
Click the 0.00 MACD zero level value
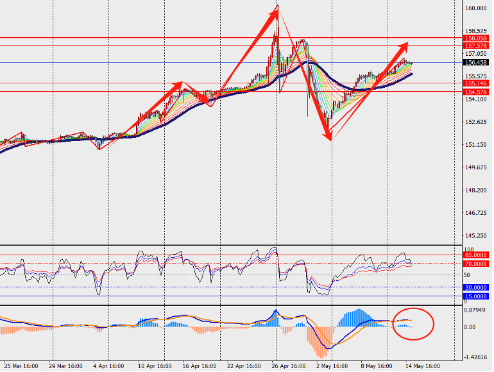[470, 327]
